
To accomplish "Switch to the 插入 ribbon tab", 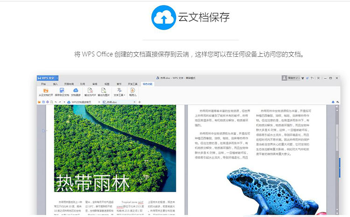I will pos(56,84).
